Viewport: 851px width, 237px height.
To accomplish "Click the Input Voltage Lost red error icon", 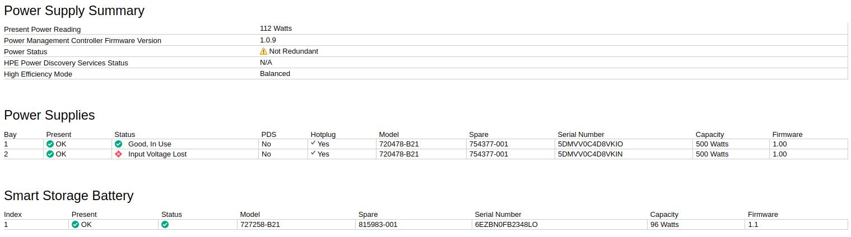I will click(x=118, y=154).
